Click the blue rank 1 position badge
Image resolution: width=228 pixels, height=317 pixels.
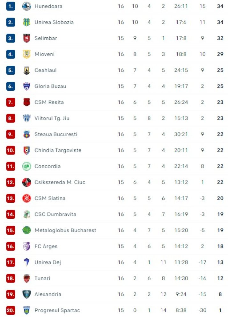(11, 6)
